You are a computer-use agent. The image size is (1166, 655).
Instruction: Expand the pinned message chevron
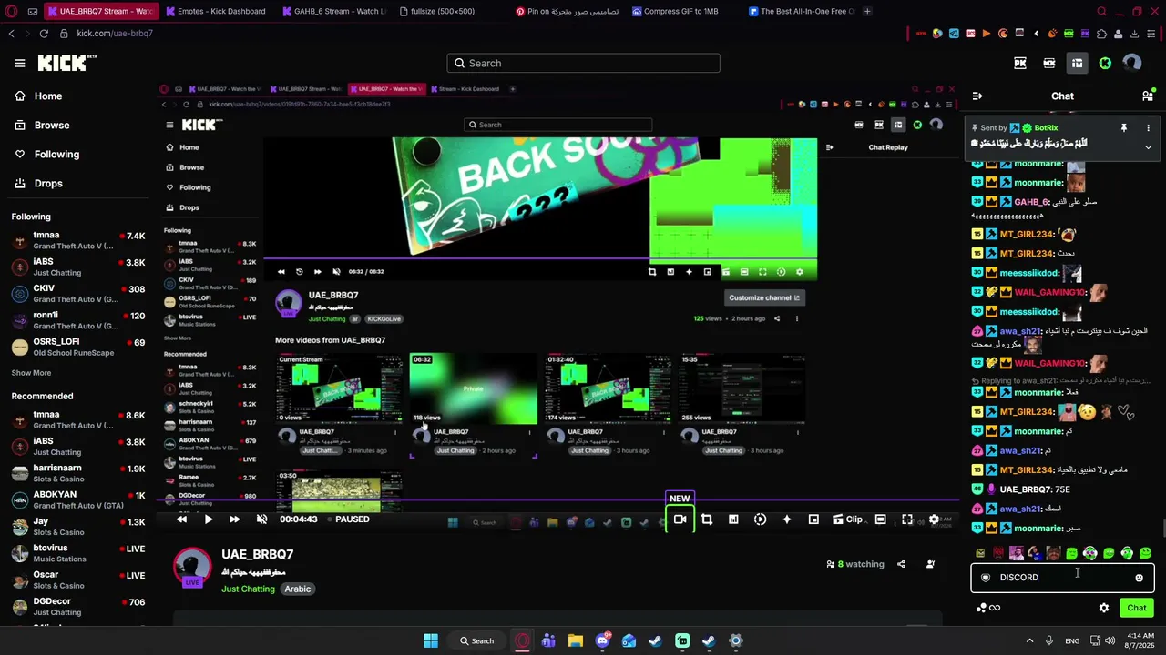(1148, 146)
